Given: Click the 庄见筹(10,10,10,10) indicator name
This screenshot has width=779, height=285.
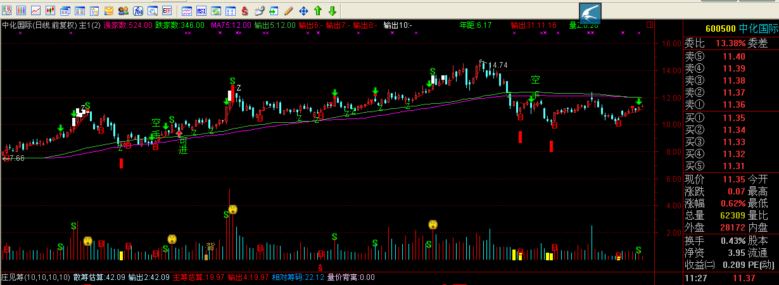Looking at the screenshot, I should 35,277.
